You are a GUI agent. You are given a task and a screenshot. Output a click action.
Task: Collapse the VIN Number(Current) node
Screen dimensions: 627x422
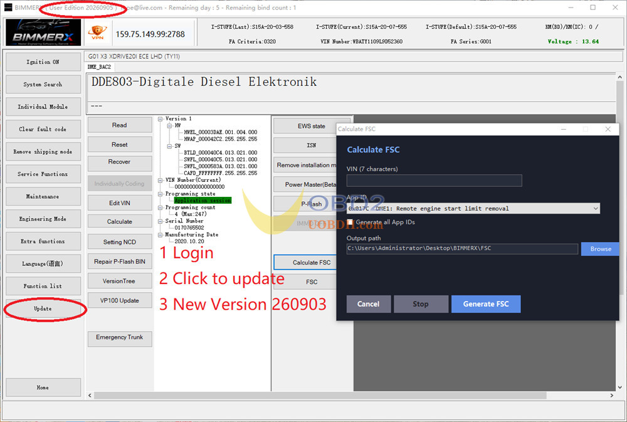(x=161, y=180)
